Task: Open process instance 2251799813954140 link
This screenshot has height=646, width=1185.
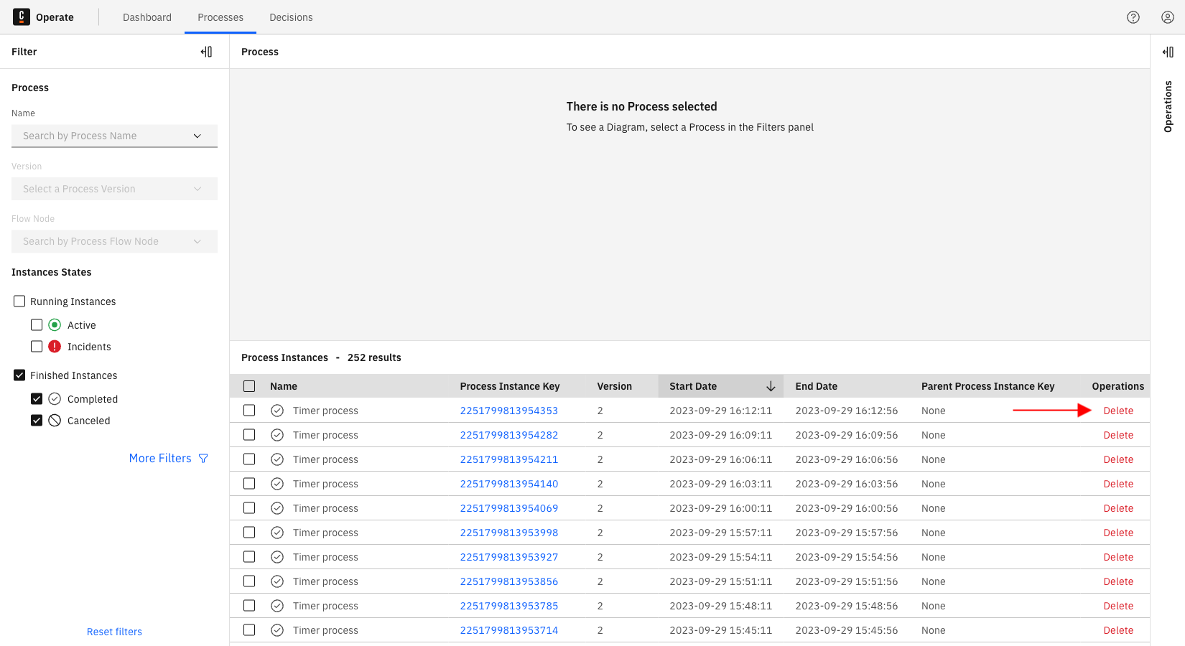Action: click(509, 484)
